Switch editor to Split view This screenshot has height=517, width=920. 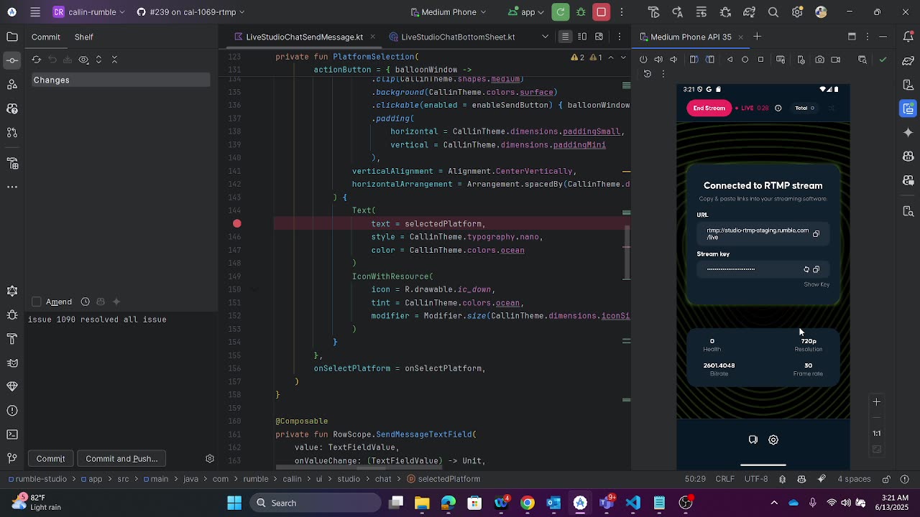[582, 37]
